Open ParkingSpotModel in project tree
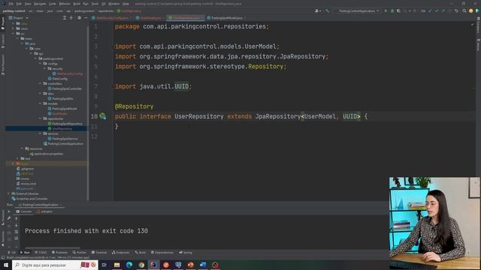 [x=65, y=109]
